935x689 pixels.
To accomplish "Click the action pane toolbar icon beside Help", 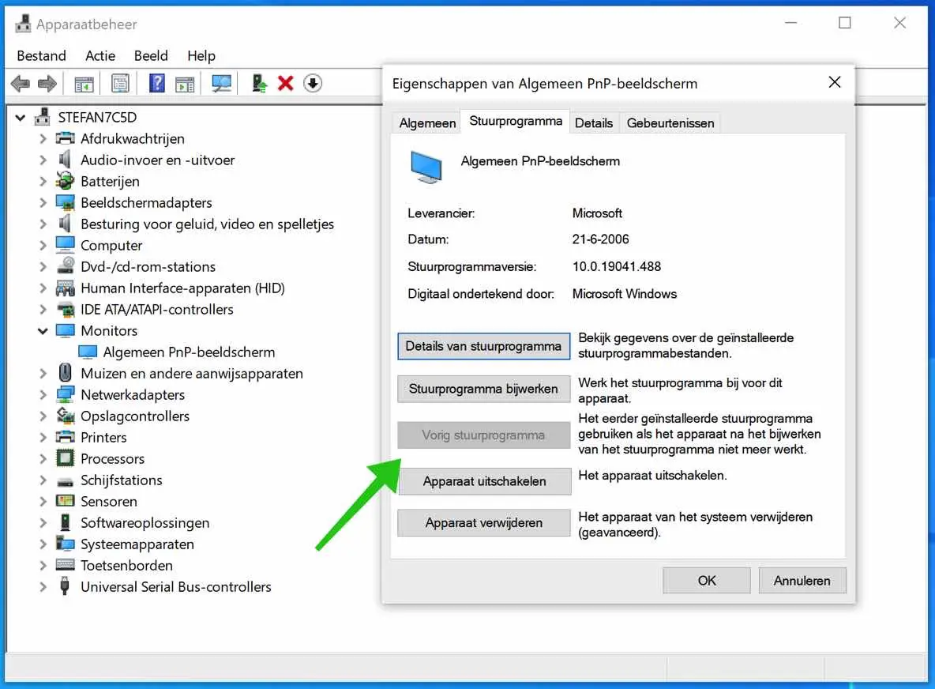I will pyautogui.click(x=185, y=84).
